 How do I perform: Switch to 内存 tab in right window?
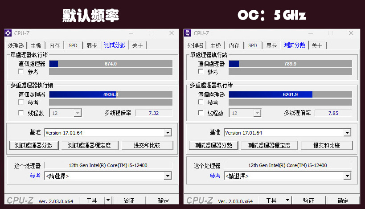pyautogui.click(x=234, y=45)
